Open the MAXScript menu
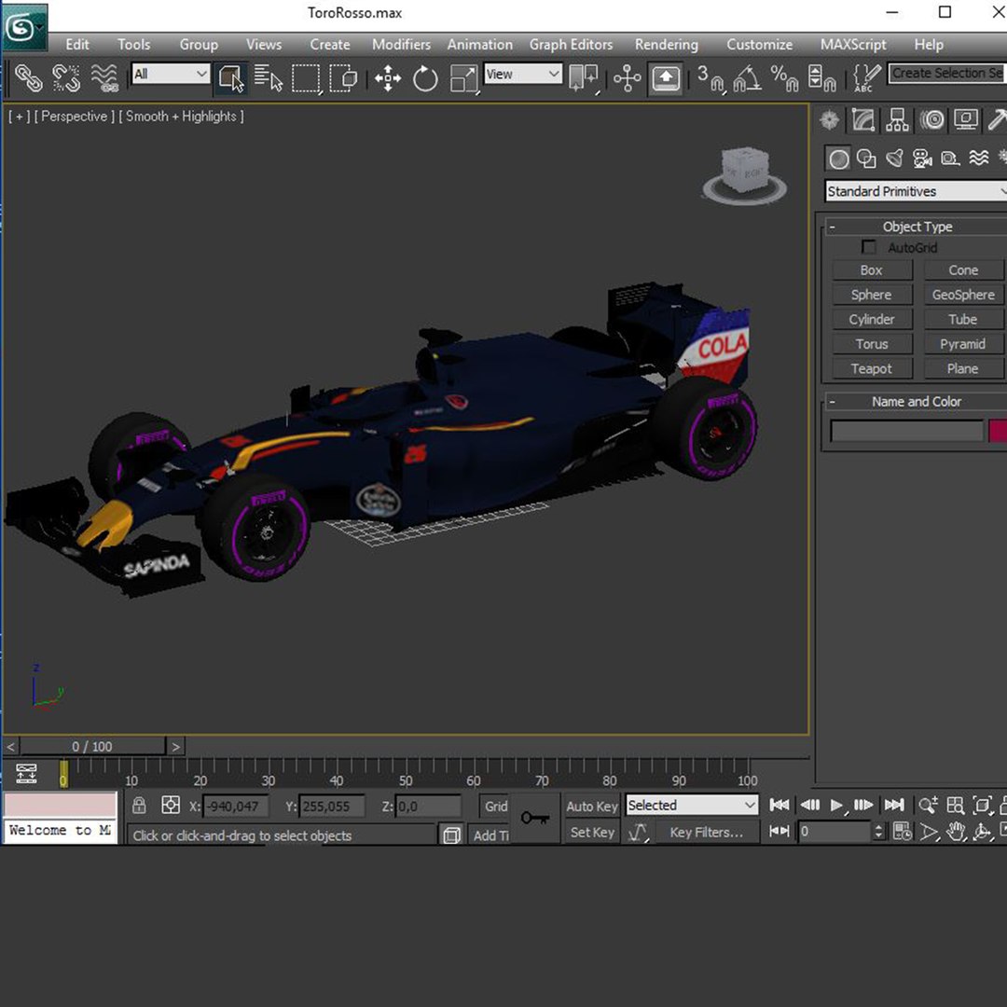 (x=853, y=45)
